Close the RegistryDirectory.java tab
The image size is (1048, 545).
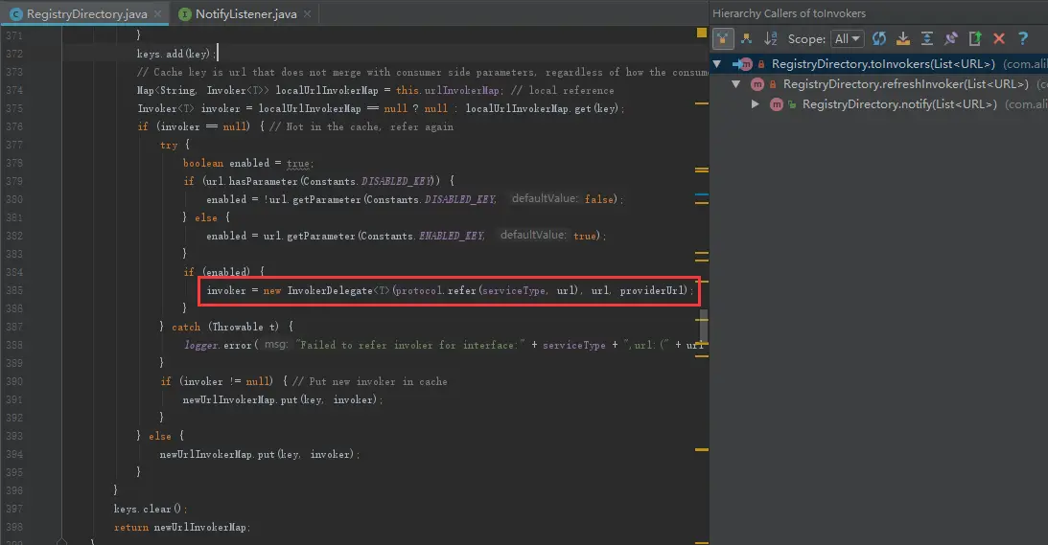coord(158,13)
